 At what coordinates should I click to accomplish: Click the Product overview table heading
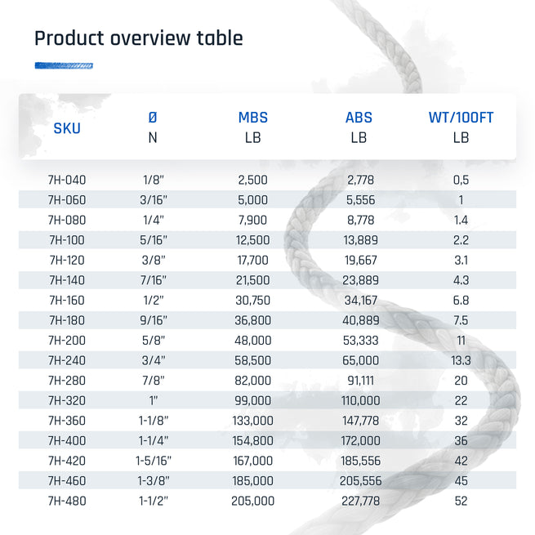point(139,38)
